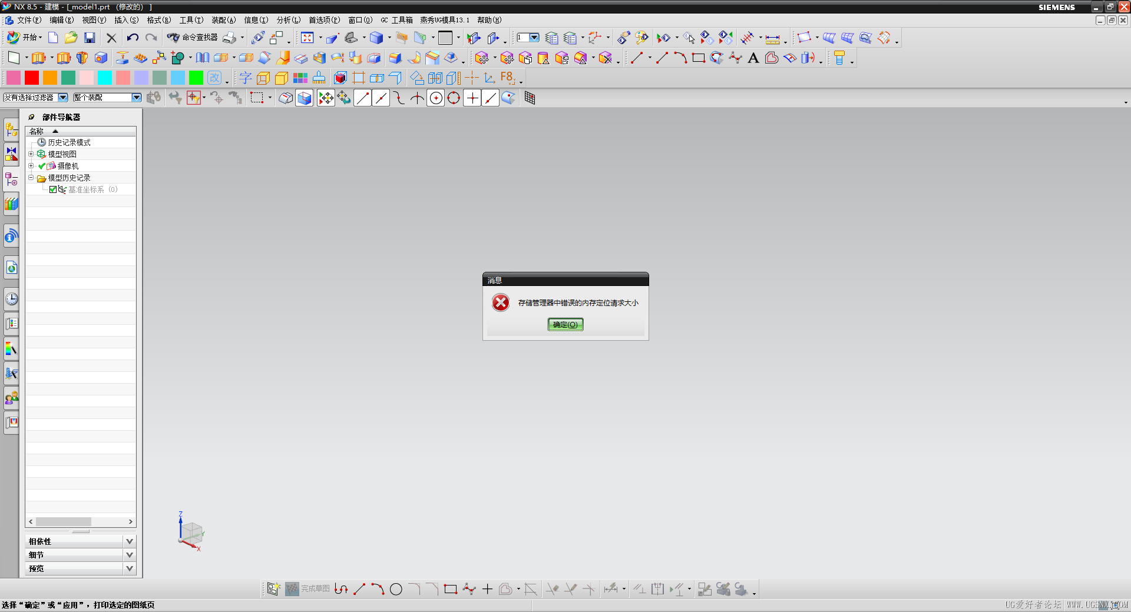
Task: Pick the red color swatch
Action: click(x=32, y=78)
